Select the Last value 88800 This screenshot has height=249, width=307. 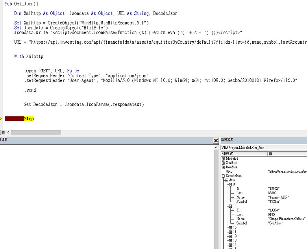click(x=272, y=193)
